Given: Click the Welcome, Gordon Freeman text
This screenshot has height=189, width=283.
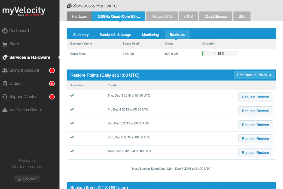Looking at the screenshot, I should 27,163.
